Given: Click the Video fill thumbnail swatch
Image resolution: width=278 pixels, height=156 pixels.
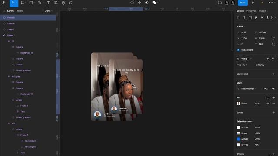Looking at the screenshot, I should (238, 104).
